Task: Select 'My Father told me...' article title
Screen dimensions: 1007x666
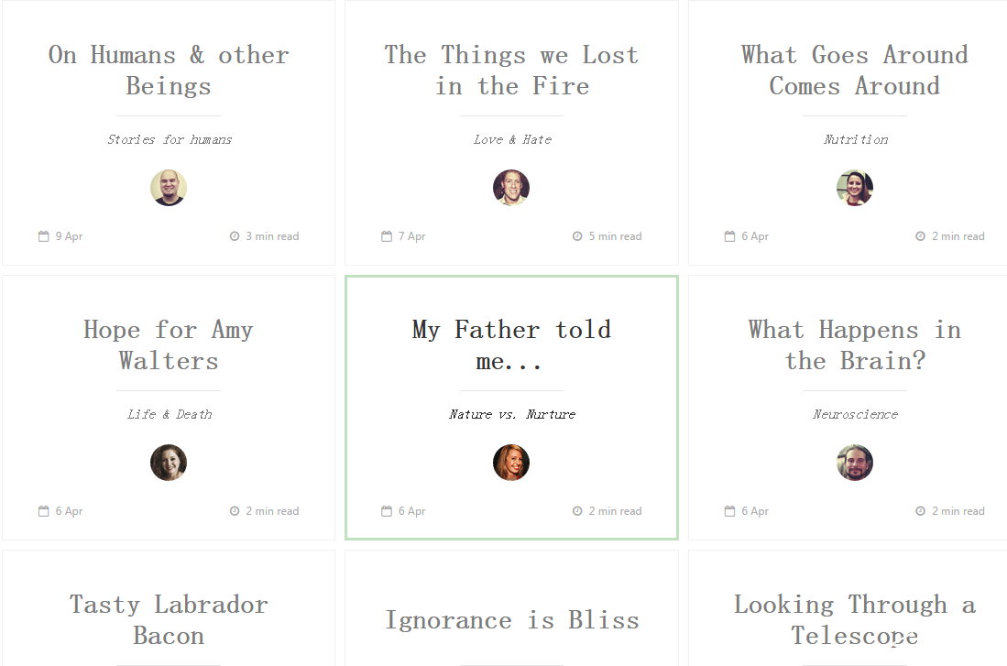Action: (x=511, y=345)
